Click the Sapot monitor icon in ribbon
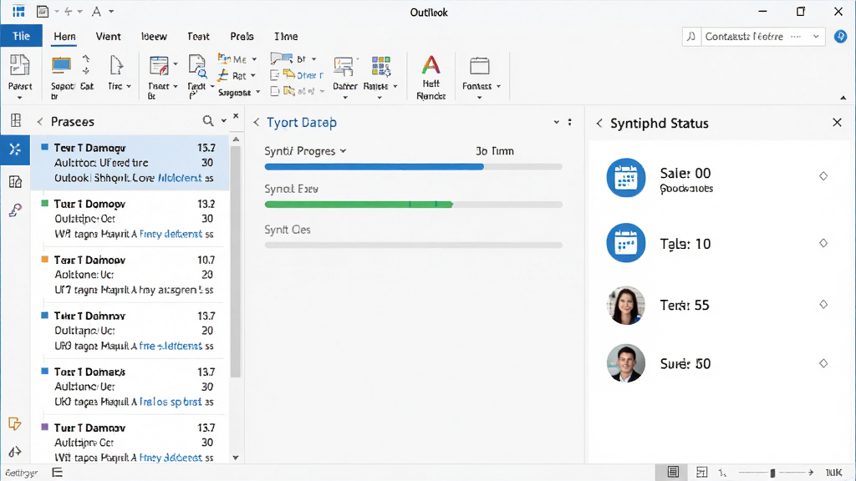Screen dimensions: 856x481 pyautogui.click(x=61, y=65)
